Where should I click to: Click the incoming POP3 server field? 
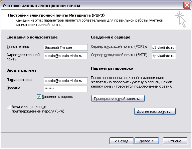(164, 47)
